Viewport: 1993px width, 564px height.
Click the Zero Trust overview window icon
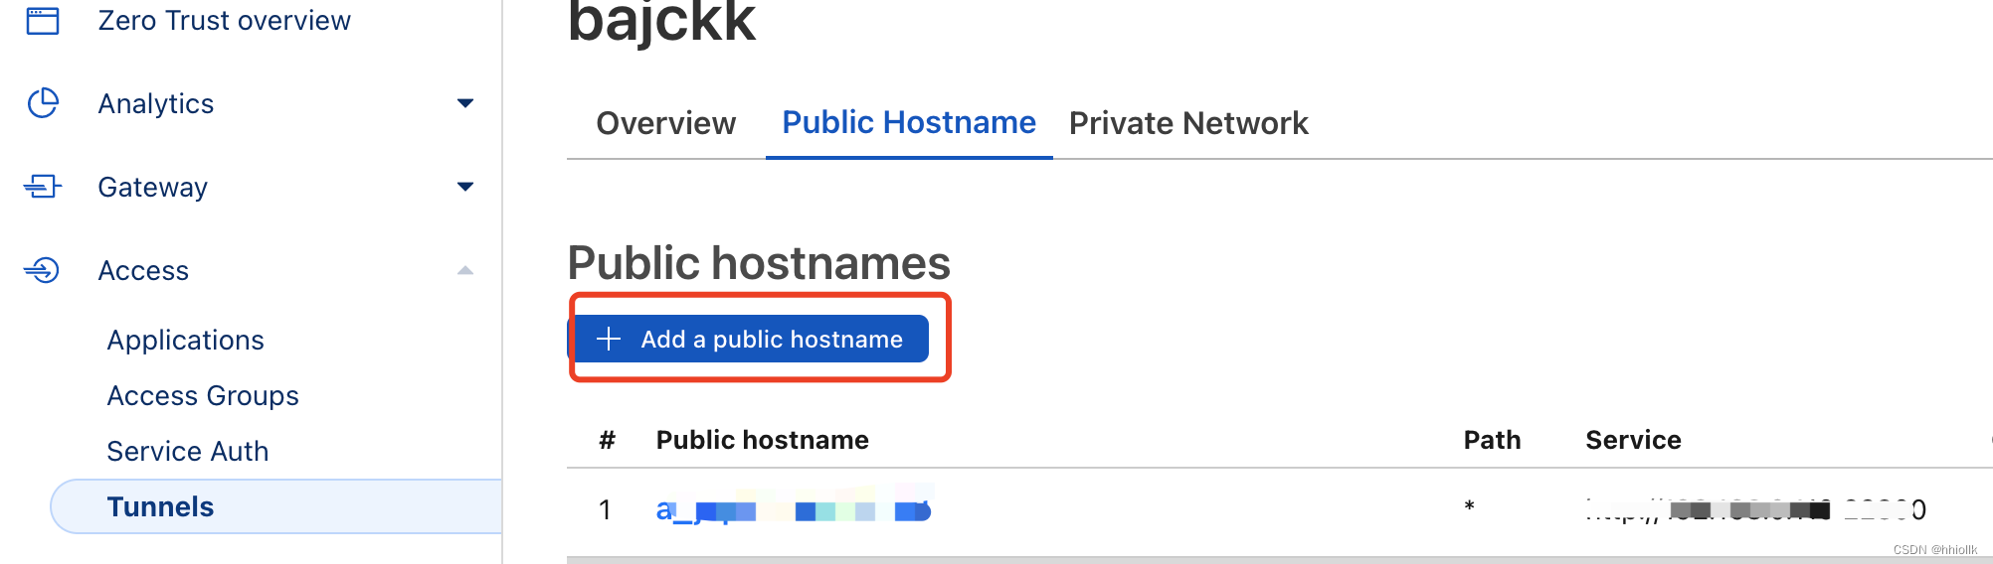click(x=43, y=20)
